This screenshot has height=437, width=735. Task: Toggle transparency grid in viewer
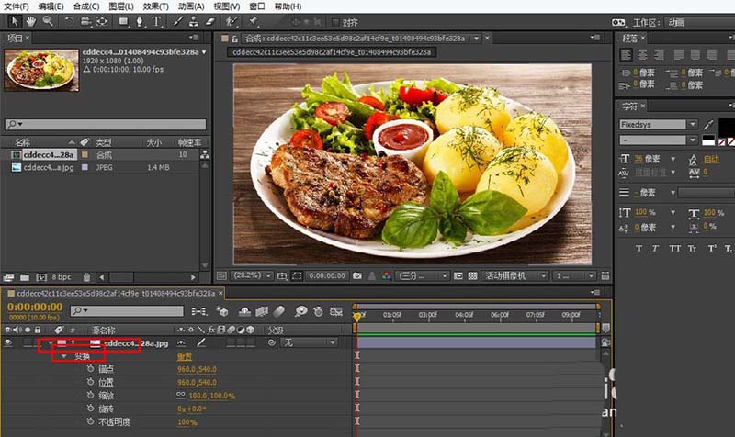pyautogui.click(x=472, y=275)
